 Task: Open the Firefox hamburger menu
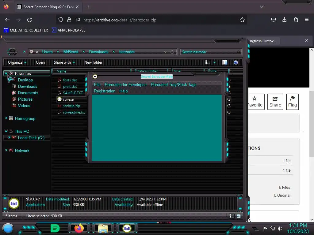[x=307, y=20]
